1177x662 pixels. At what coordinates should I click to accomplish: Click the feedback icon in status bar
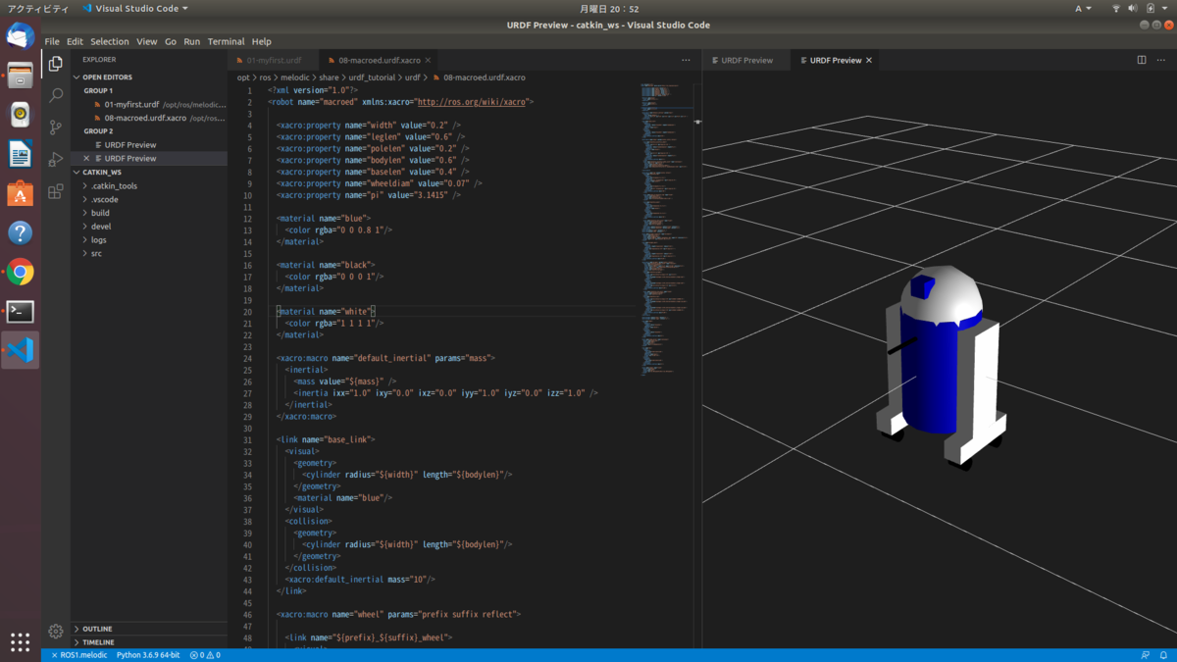point(1145,654)
